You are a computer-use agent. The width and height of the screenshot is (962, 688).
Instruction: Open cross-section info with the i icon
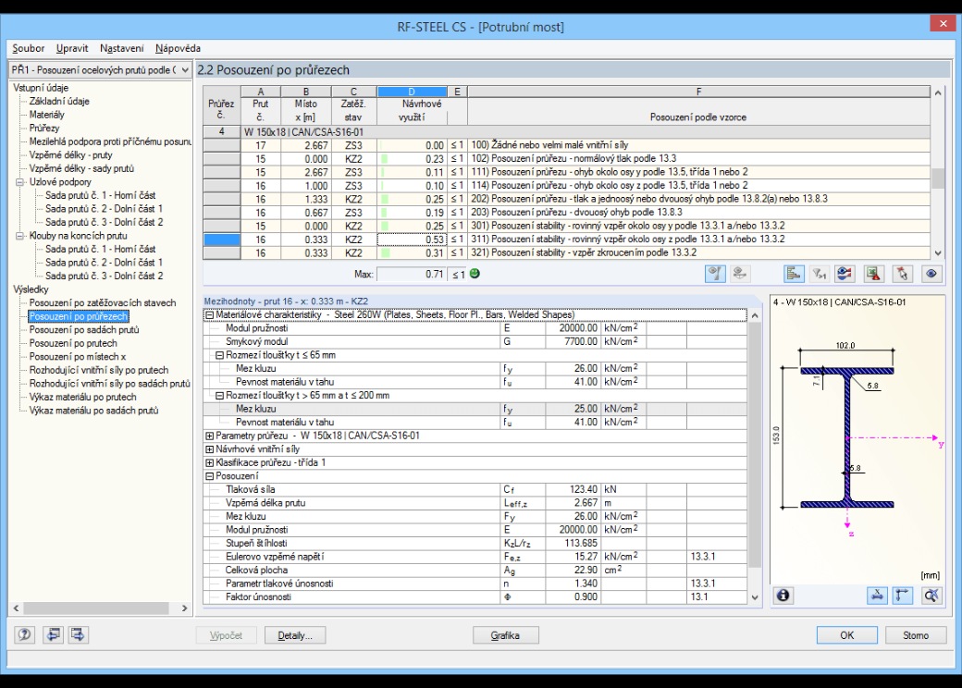(783, 596)
